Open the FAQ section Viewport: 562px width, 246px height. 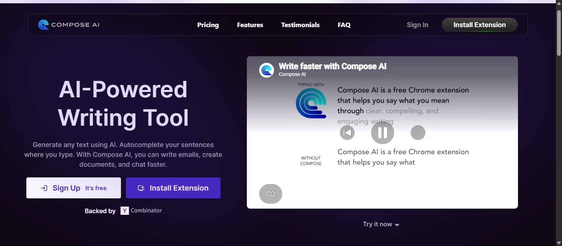pos(344,25)
